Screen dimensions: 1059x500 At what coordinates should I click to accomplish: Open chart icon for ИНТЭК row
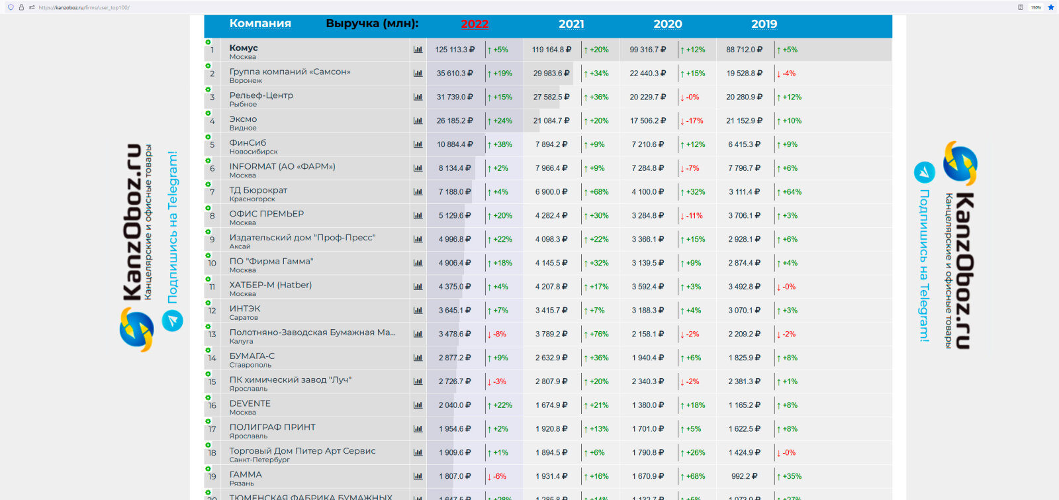pyautogui.click(x=418, y=311)
